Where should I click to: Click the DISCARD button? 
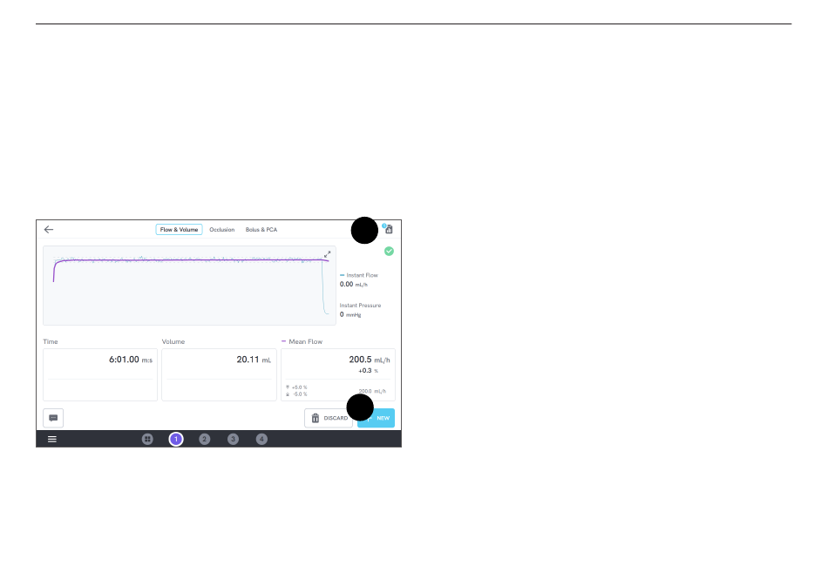pos(329,418)
